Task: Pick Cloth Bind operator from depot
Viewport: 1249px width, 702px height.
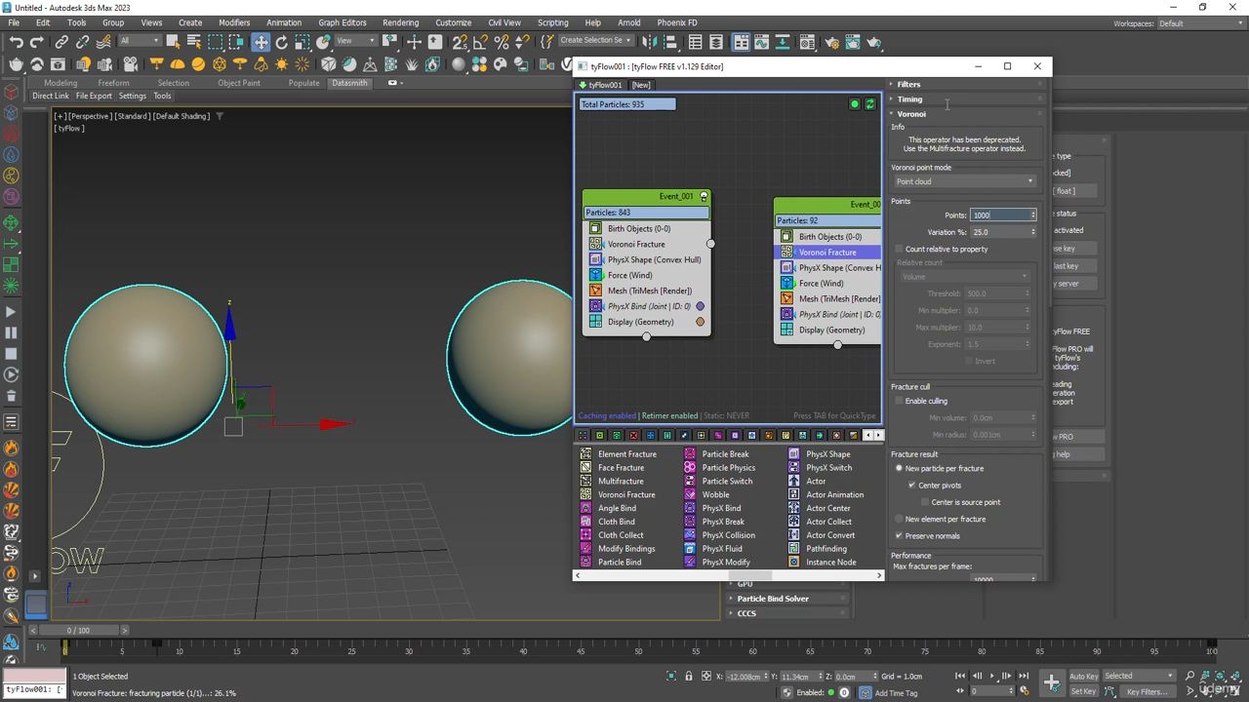Action: click(x=616, y=522)
